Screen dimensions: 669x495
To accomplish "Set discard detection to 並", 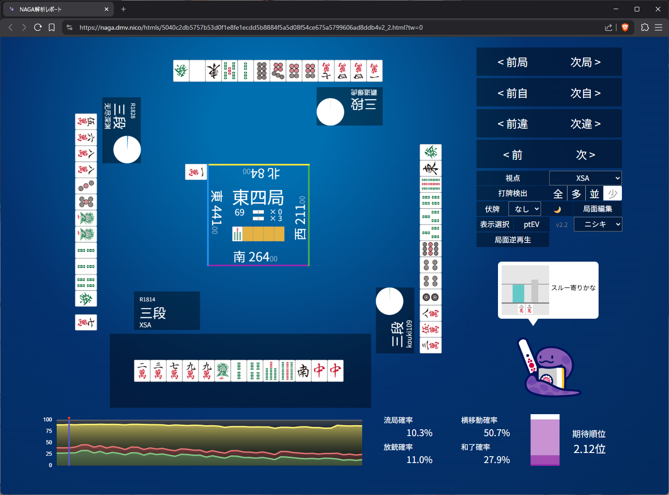I will [594, 194].
